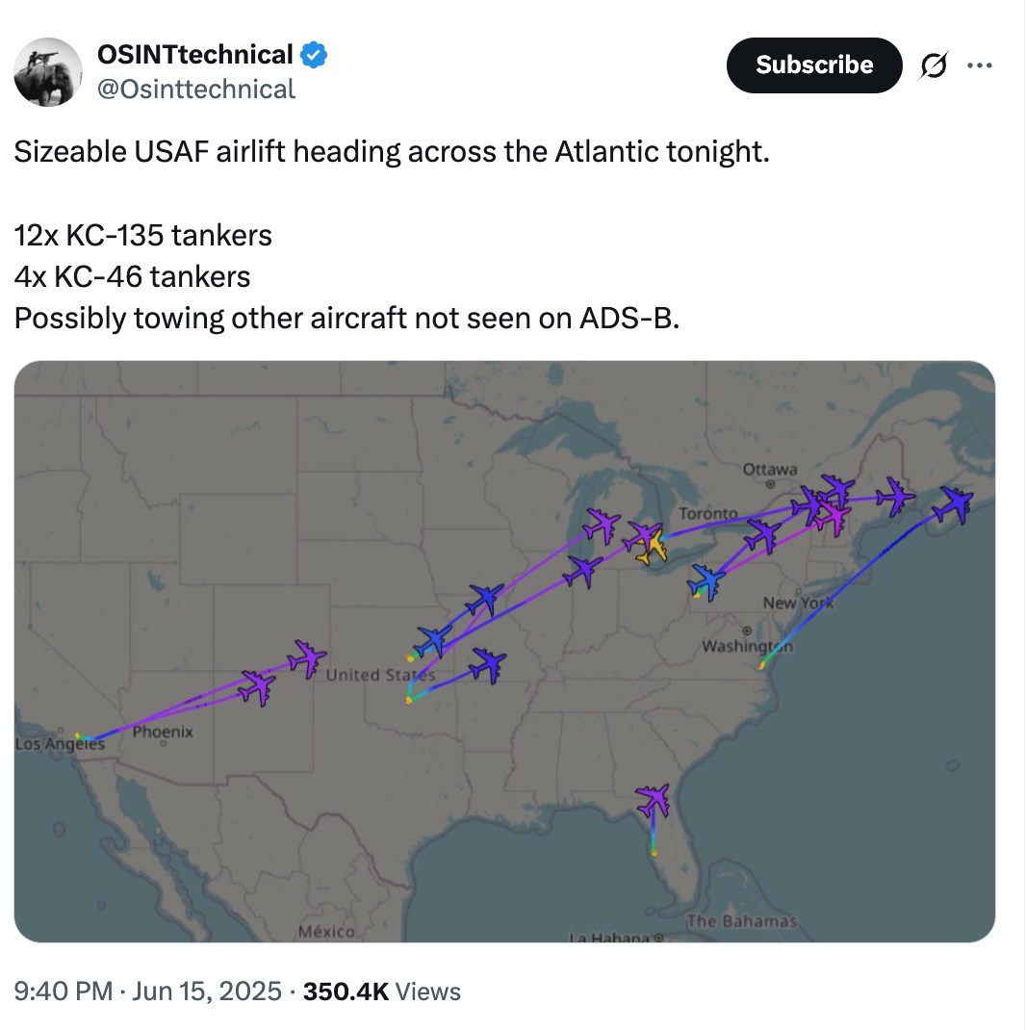Screen dimensions: 1026x1030
Task: Click the Toronto label on the map
Action: coord(708,514)
